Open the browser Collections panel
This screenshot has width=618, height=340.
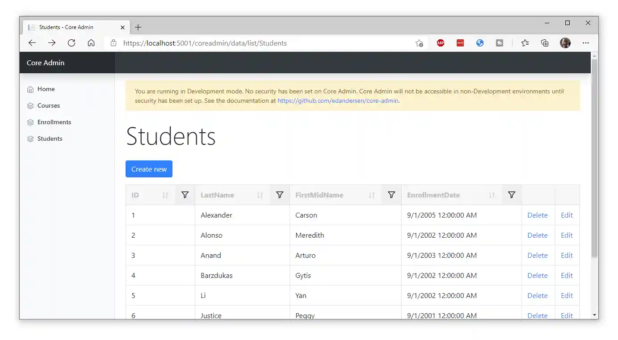coord(544,43)
